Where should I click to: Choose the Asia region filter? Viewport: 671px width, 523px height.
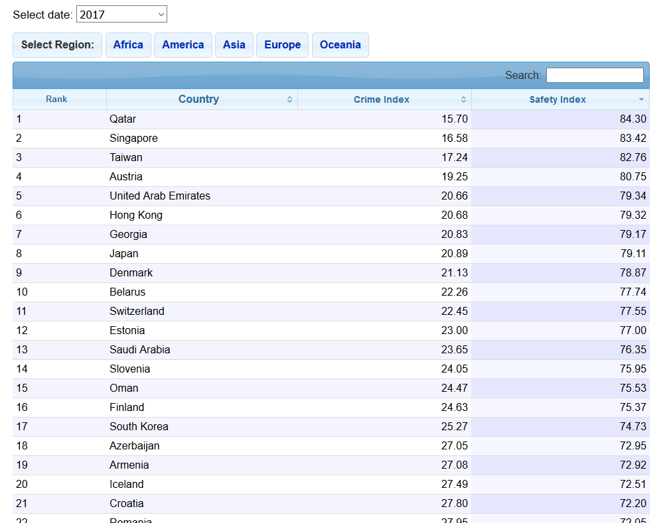[234, 45]
